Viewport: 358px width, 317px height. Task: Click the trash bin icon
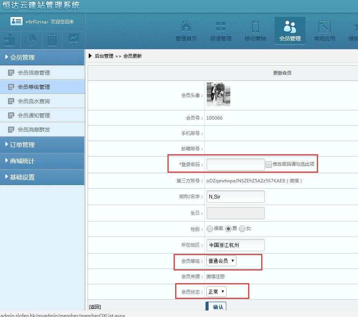click(x=52, y=40)
